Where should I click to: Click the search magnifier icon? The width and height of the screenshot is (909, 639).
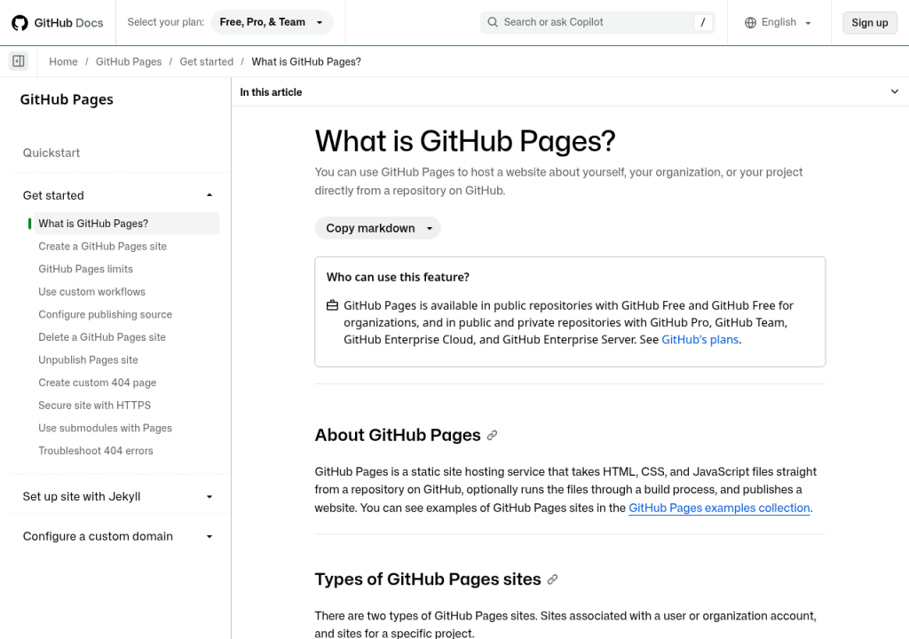pyautogui.click(x=493, y=22)
